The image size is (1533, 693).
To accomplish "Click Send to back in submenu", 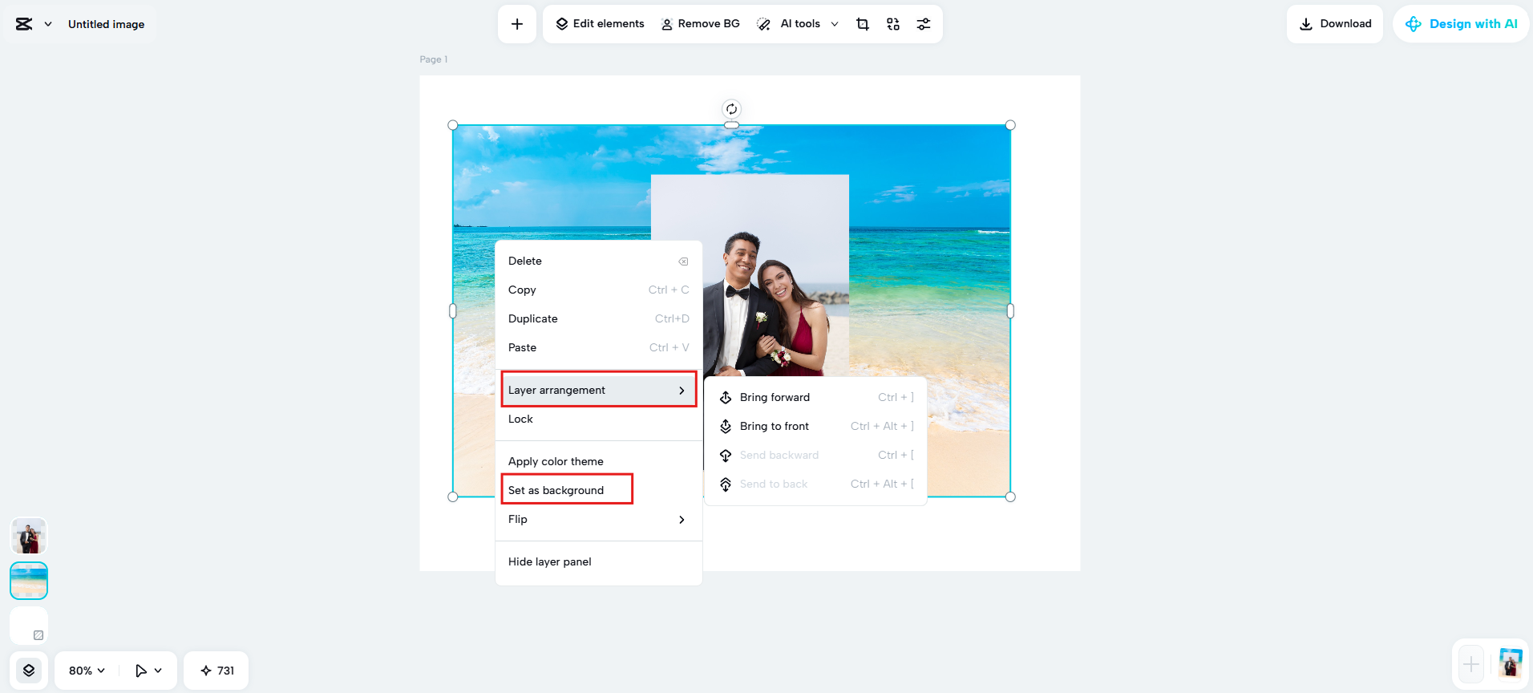I will pos(815,484).
